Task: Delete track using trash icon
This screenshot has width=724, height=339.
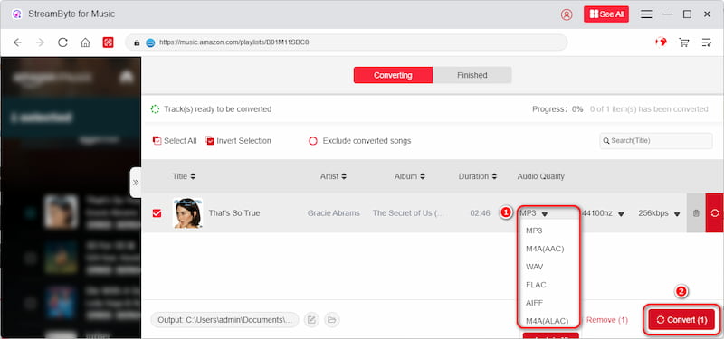Action: [696, 213]
